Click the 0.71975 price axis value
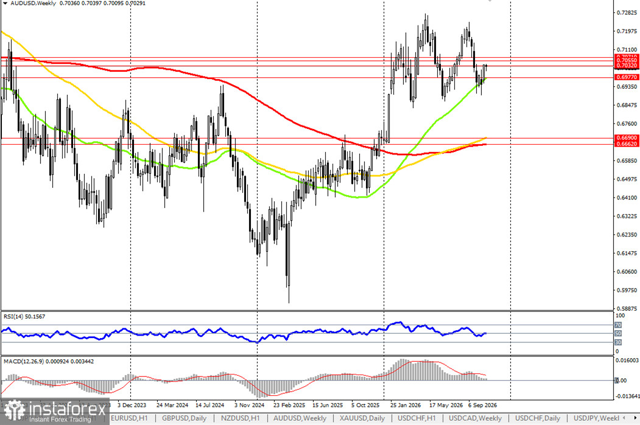Image resolution: width=640 pixels, height=425 pixels. pyautogui.click(x=627, y=31)
